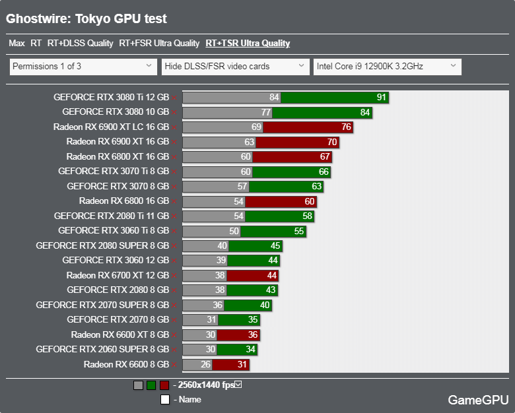Screen dimensions: 515x413
Task: Click the GameGPU logo link
Action: click(x=478, y=400)
